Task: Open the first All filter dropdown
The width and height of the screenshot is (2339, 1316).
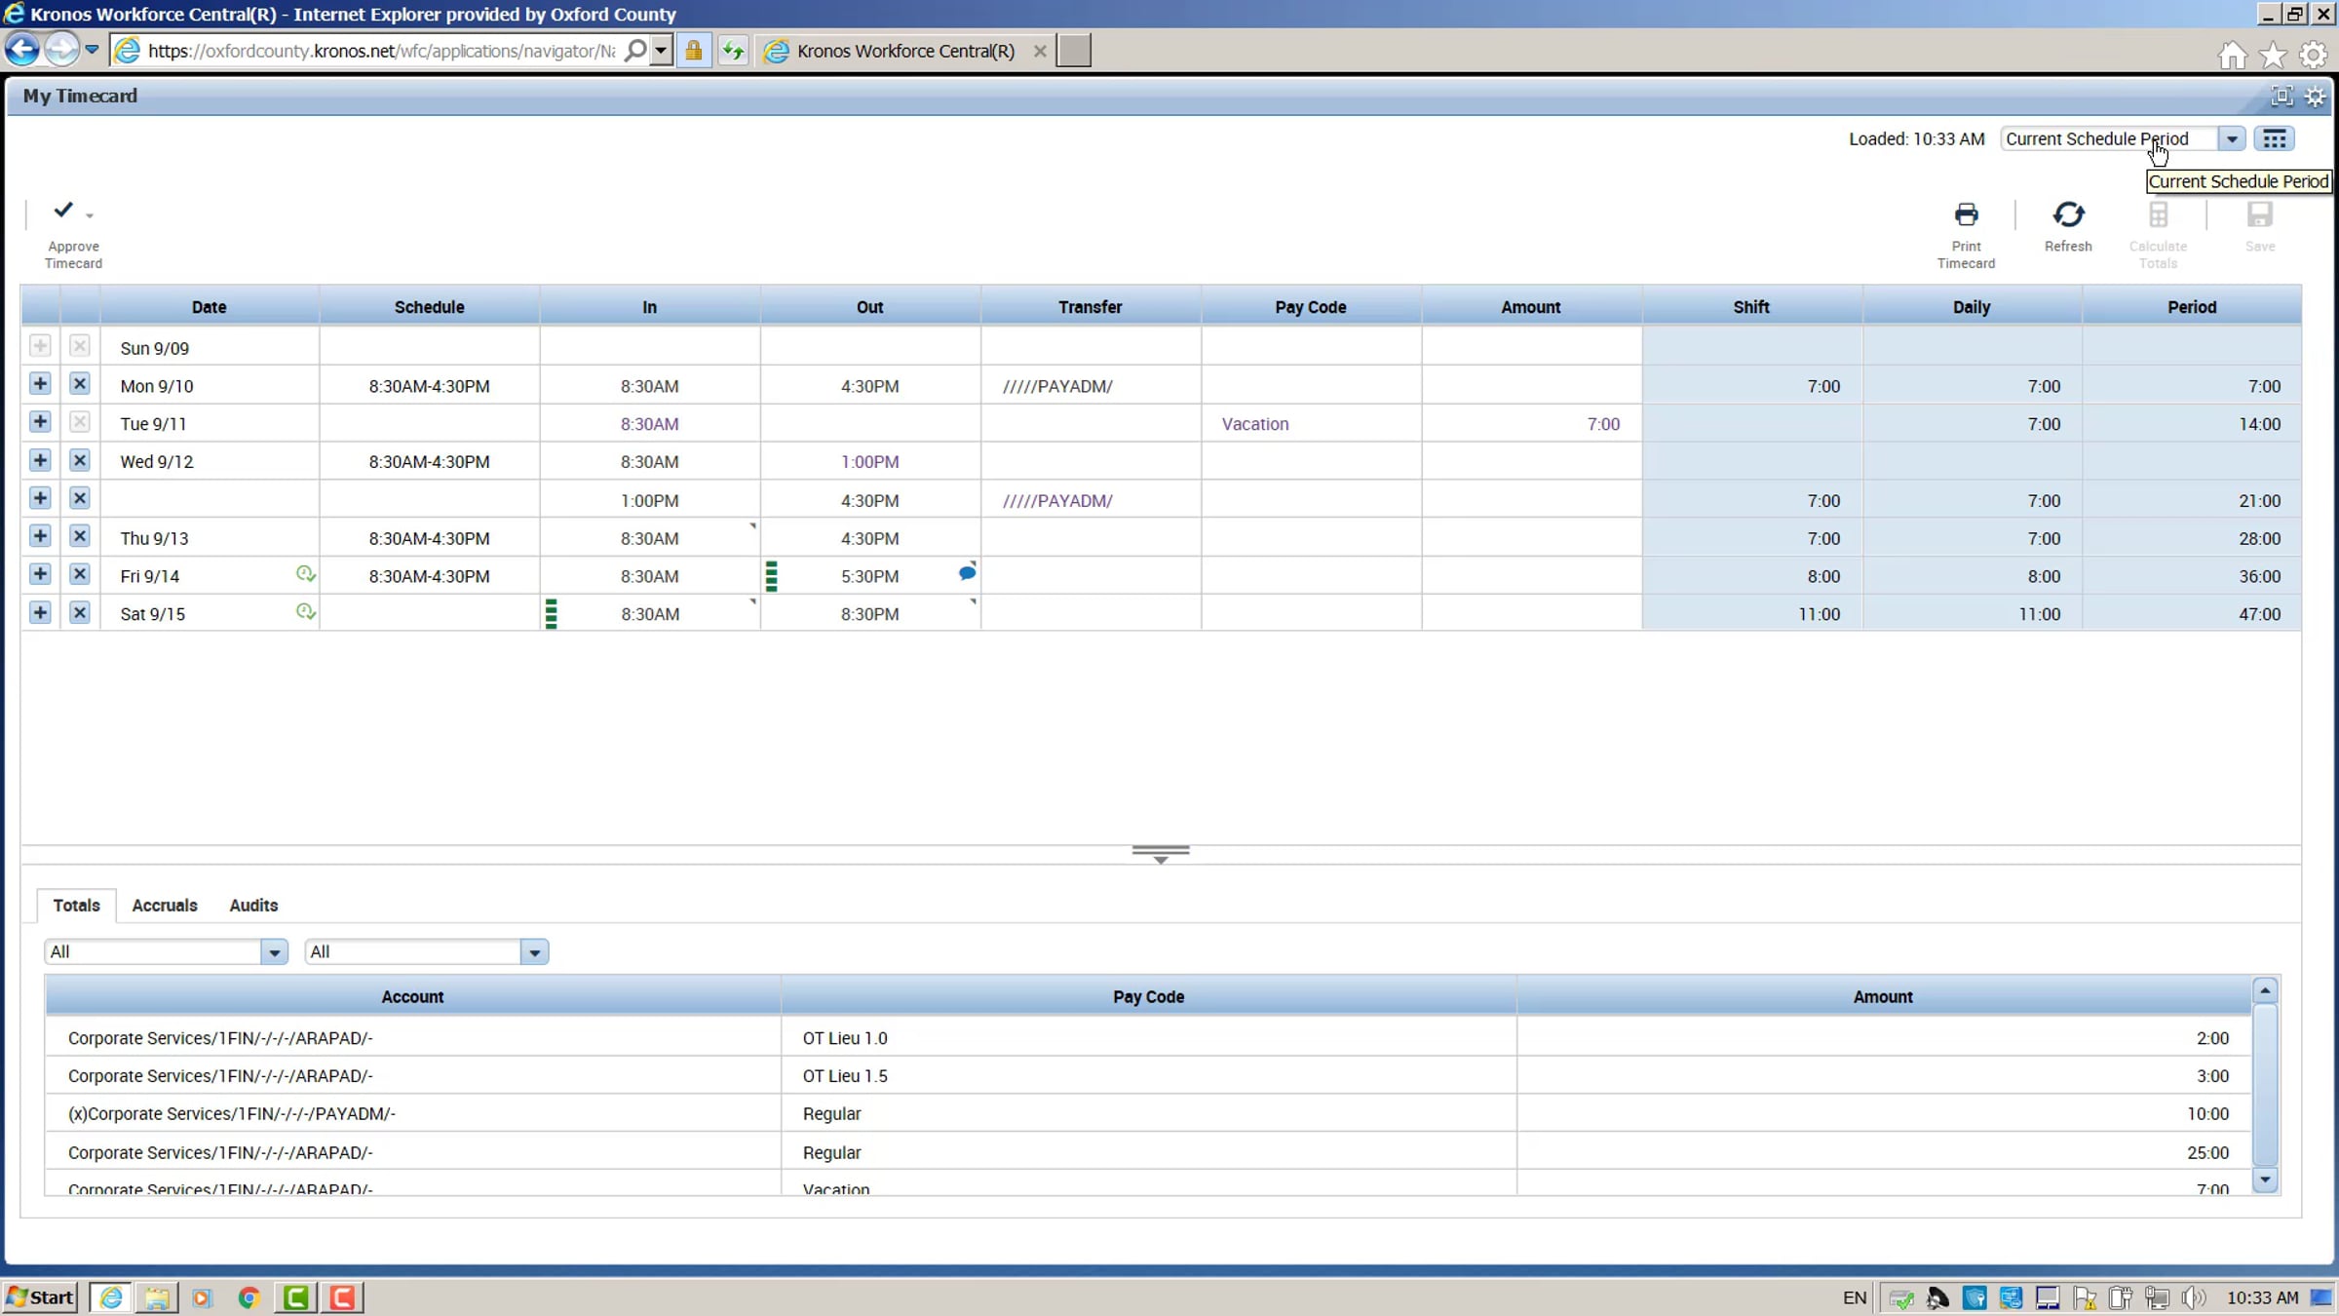Action: click(x=274, y=952)
